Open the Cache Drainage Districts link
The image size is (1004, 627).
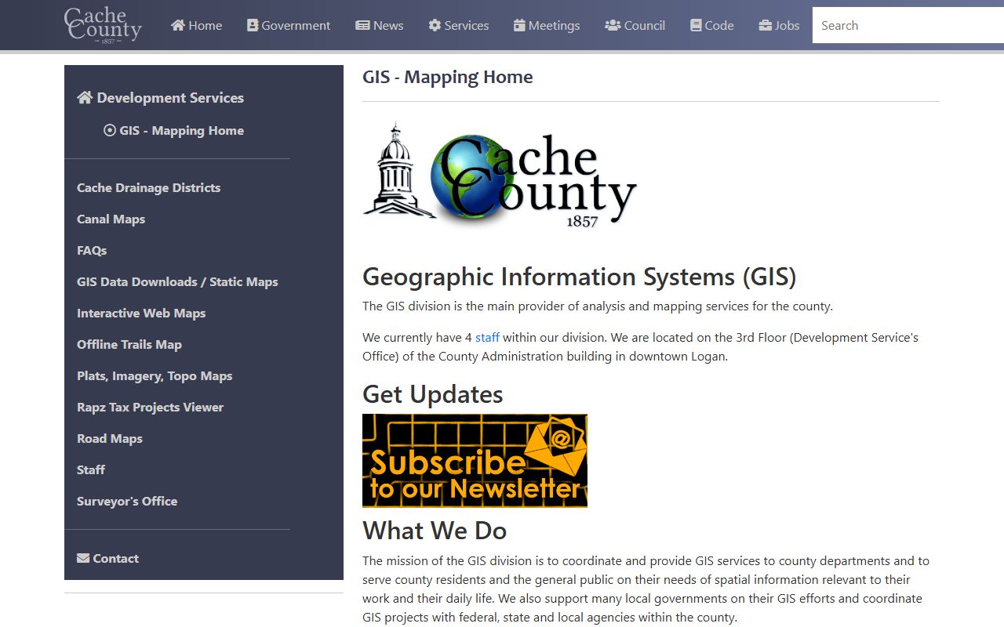pos(148,187)
